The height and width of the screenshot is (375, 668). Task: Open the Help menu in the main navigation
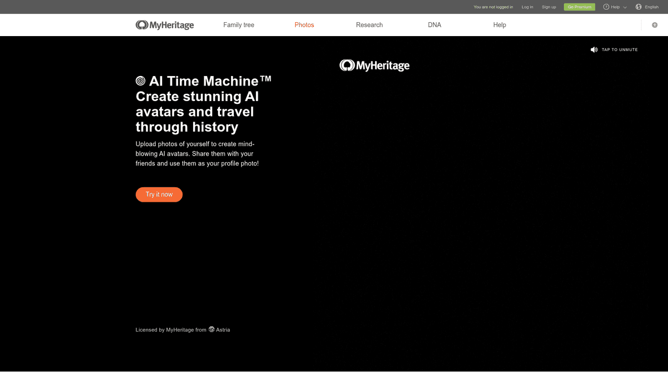point(500,25)
